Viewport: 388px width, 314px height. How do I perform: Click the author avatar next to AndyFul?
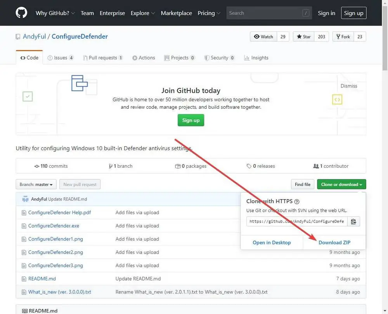(25, 199)
